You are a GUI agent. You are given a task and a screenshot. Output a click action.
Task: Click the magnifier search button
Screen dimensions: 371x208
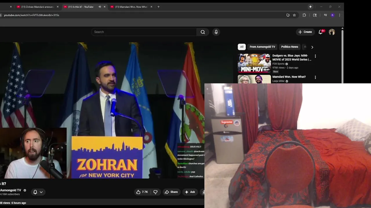point(203,32)
